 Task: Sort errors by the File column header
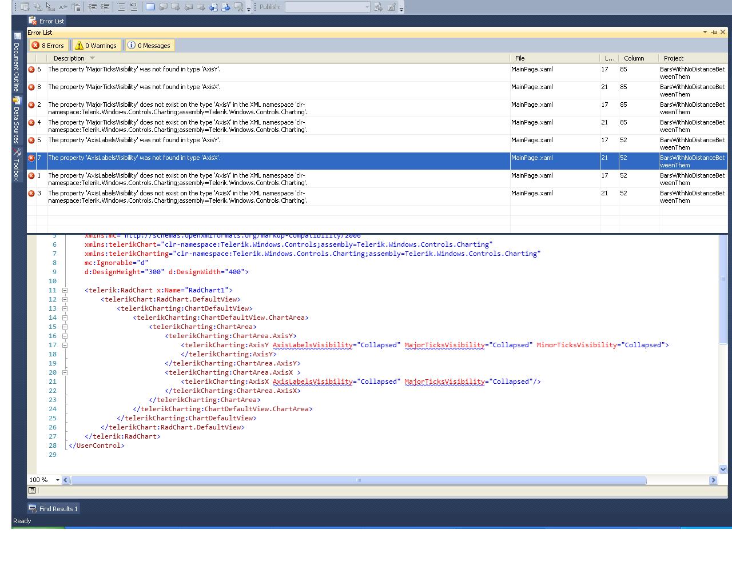[519, 58]
